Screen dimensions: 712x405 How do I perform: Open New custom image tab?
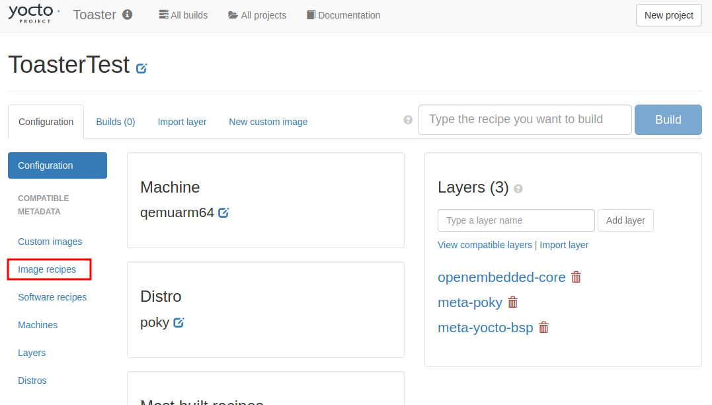(268, 122)
